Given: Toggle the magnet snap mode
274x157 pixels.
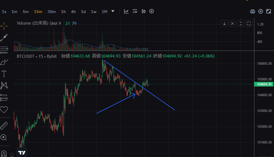Looking at the screenshot, I should click(x=4, y=153).
